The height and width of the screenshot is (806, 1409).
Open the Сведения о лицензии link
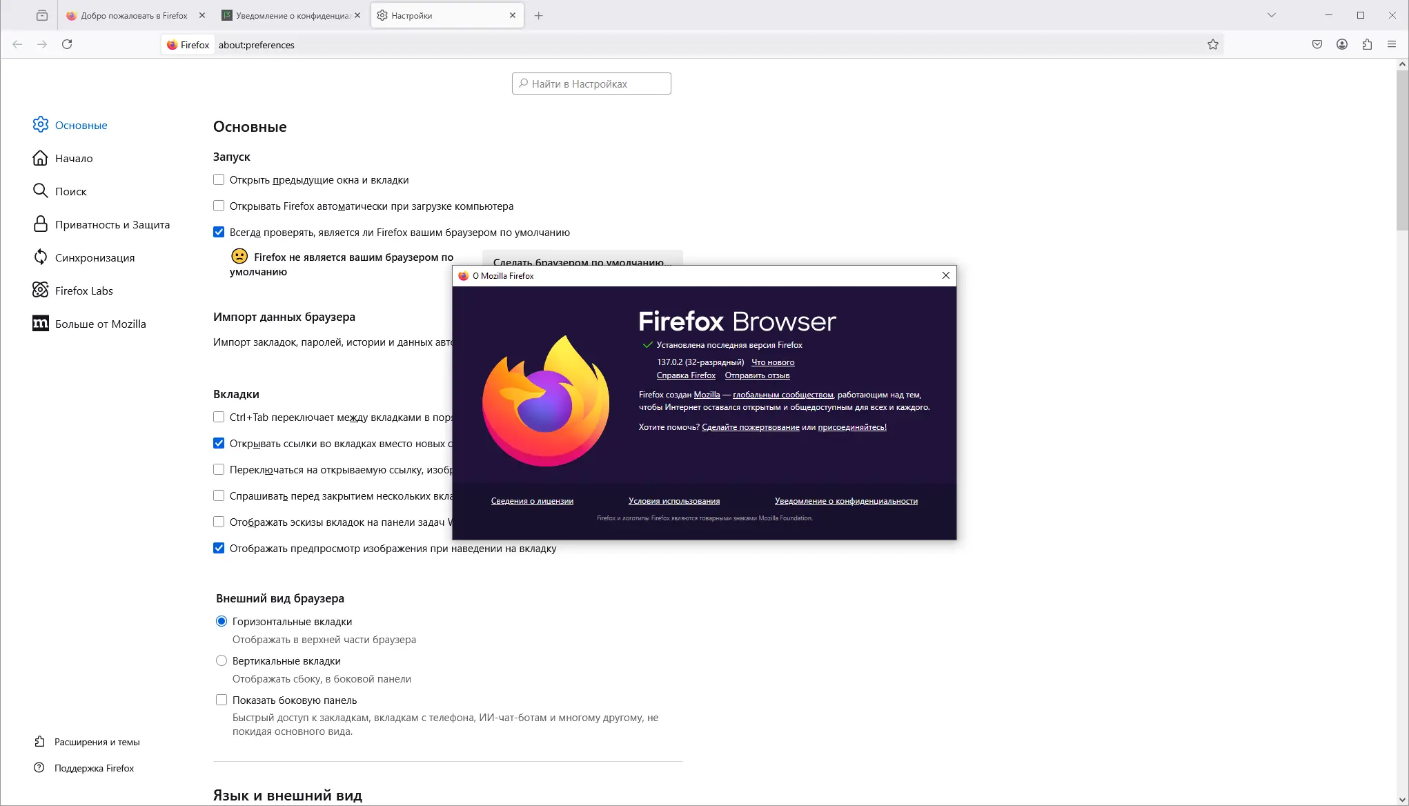click(x=531, y=501)
